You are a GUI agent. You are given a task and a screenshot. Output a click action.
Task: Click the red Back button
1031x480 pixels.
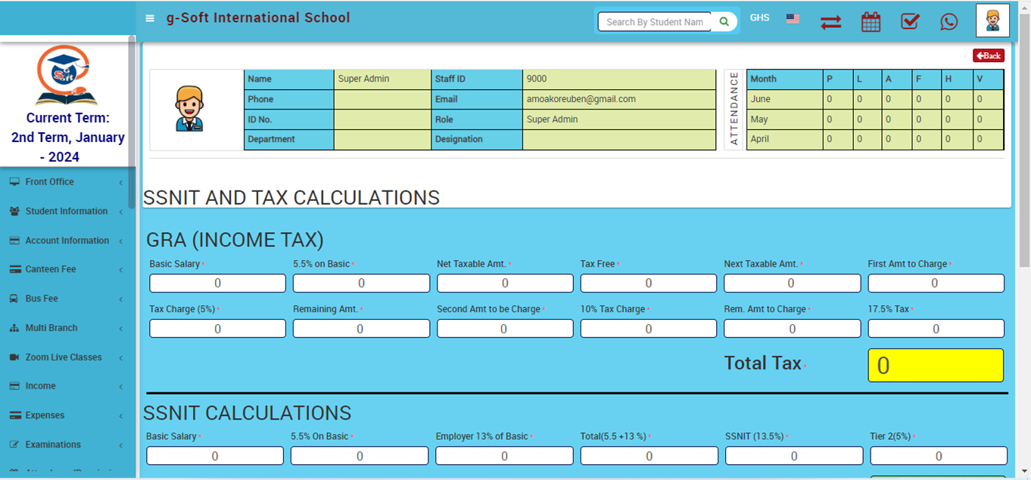[x=988, y=56]
